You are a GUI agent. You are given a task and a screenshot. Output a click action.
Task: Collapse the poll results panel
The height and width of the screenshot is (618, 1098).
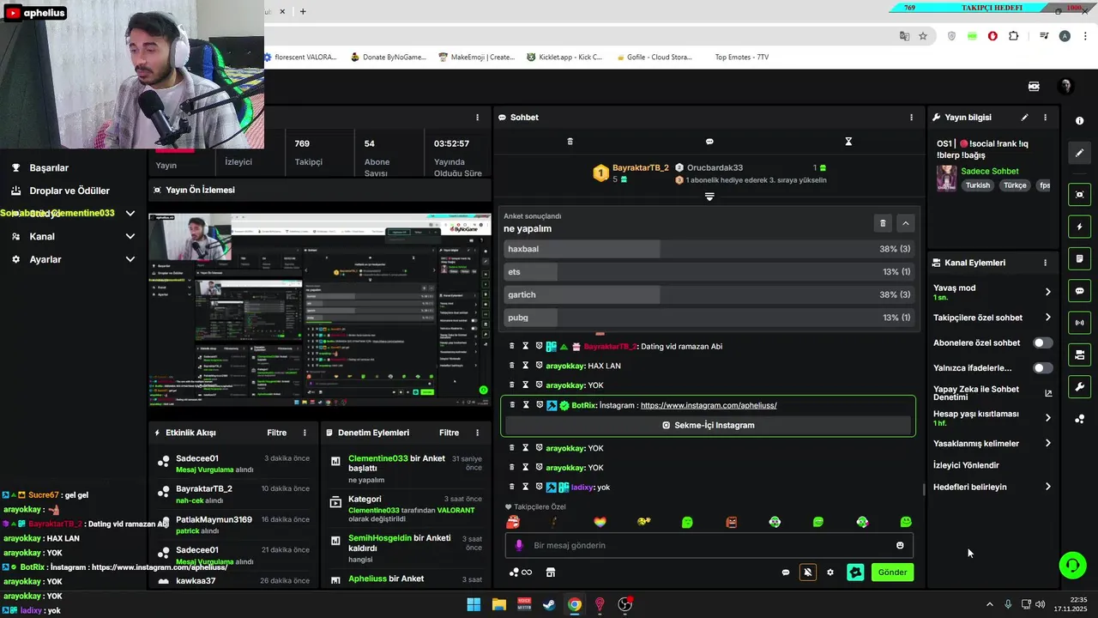(x=906, y=223)
